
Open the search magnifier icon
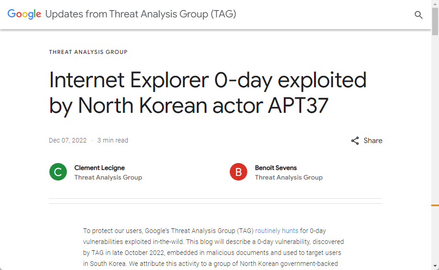[418, 15]
